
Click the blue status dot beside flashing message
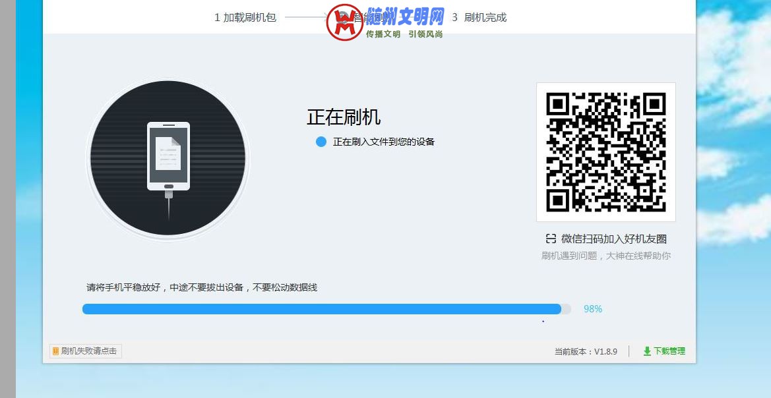[x=321, y=142]
